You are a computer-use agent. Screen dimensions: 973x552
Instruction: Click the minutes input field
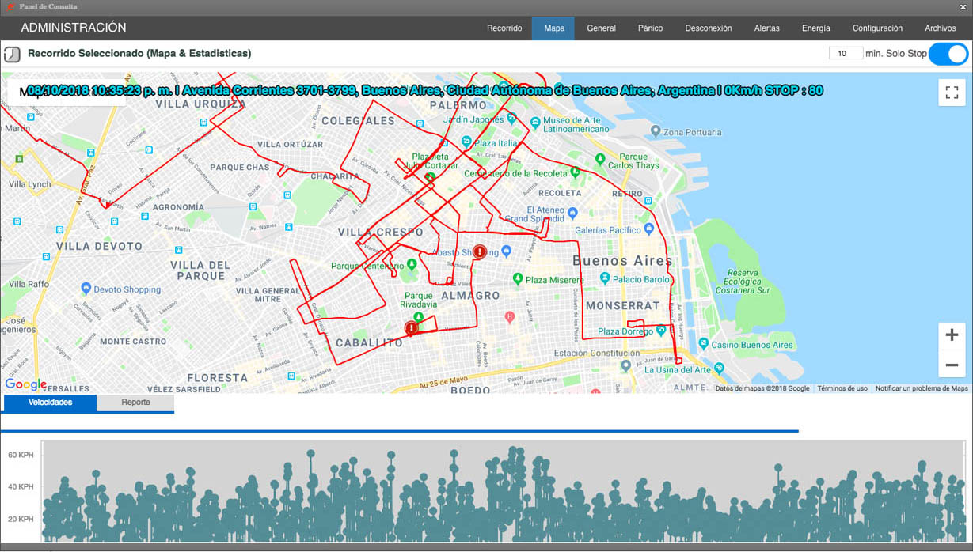[846, 54]
